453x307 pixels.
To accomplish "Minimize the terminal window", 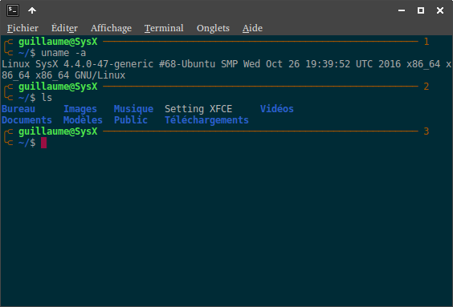I will (402, 10).
